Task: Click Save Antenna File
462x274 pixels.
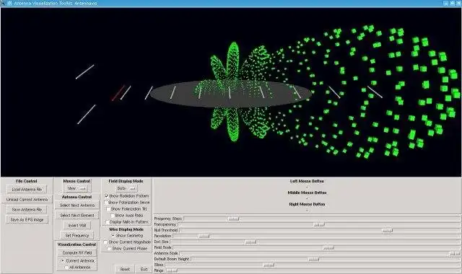Action: point(27,210)
